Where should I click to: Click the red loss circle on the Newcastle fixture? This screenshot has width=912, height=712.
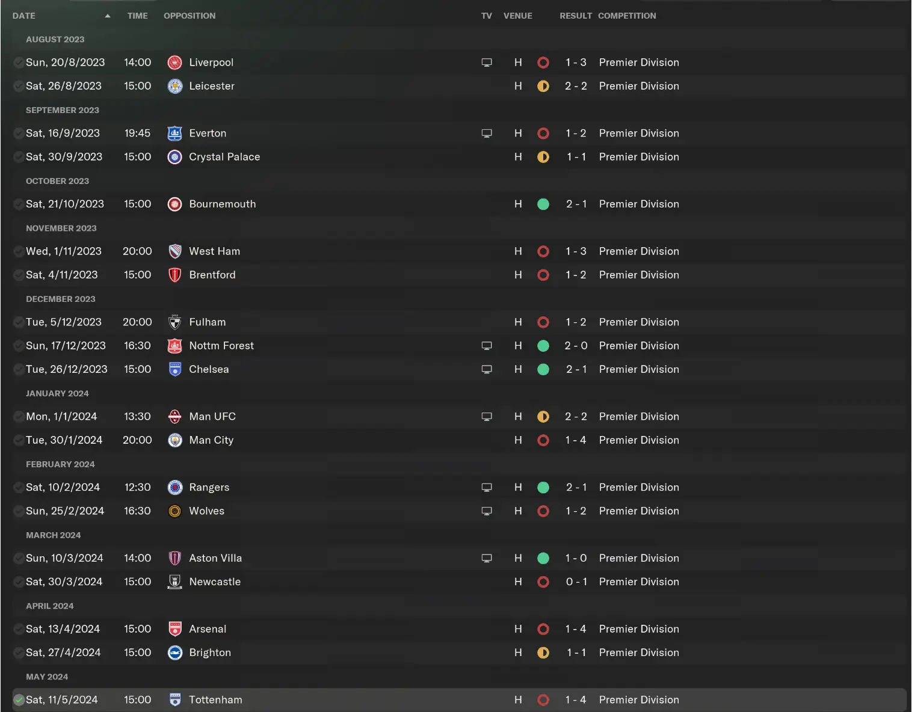pos(543,582)
